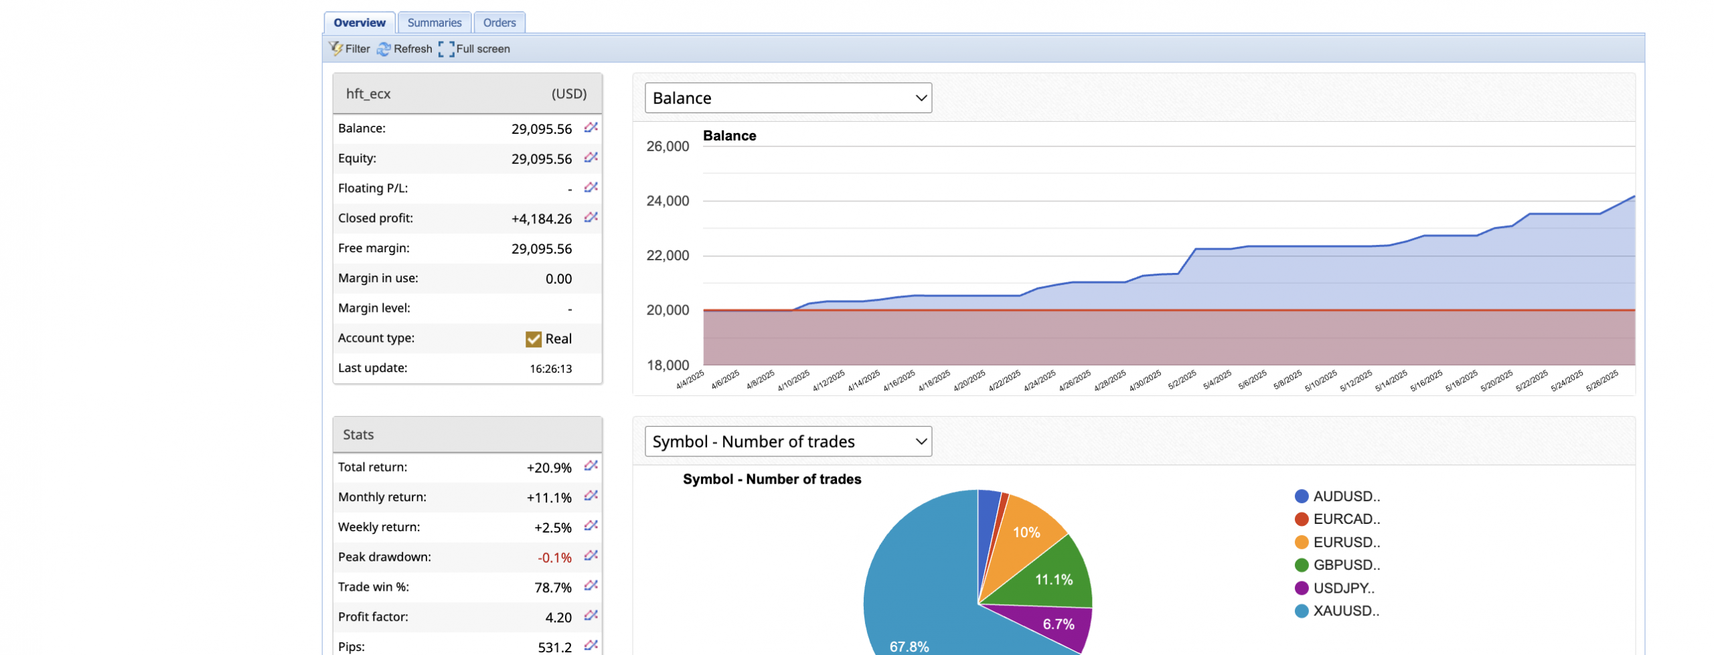
Task: Click chart icon next to Closed profit
Action: [590, 218]
